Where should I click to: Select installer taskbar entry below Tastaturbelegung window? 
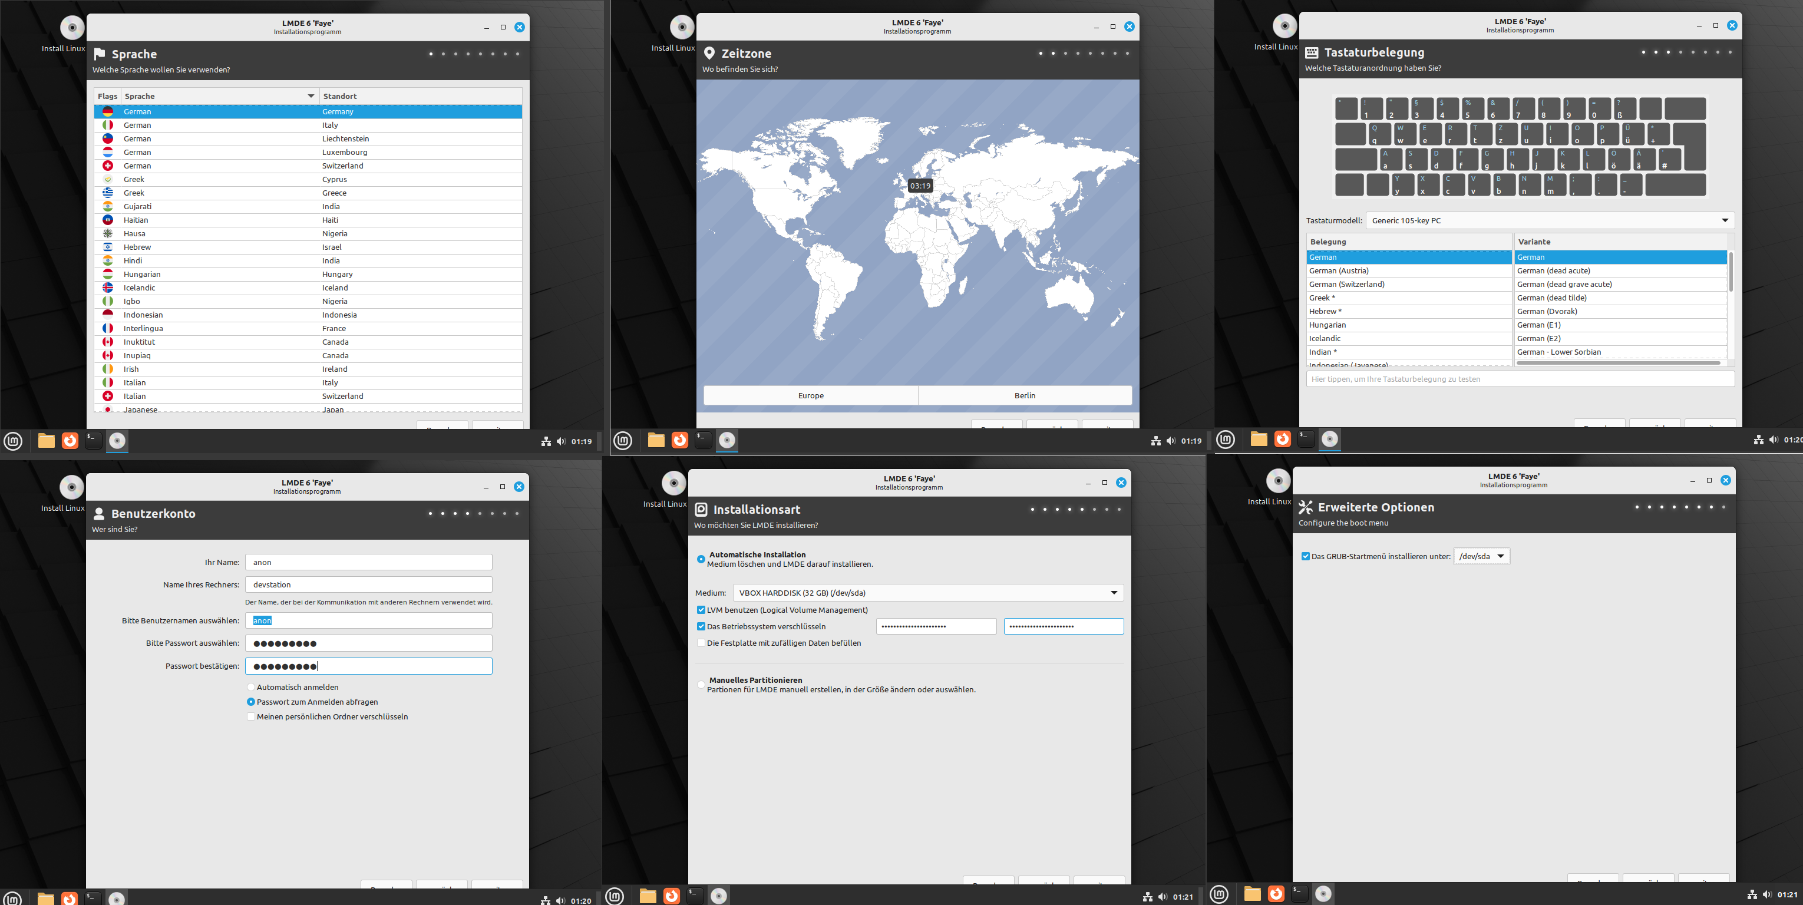click(x=1329, y=439)
